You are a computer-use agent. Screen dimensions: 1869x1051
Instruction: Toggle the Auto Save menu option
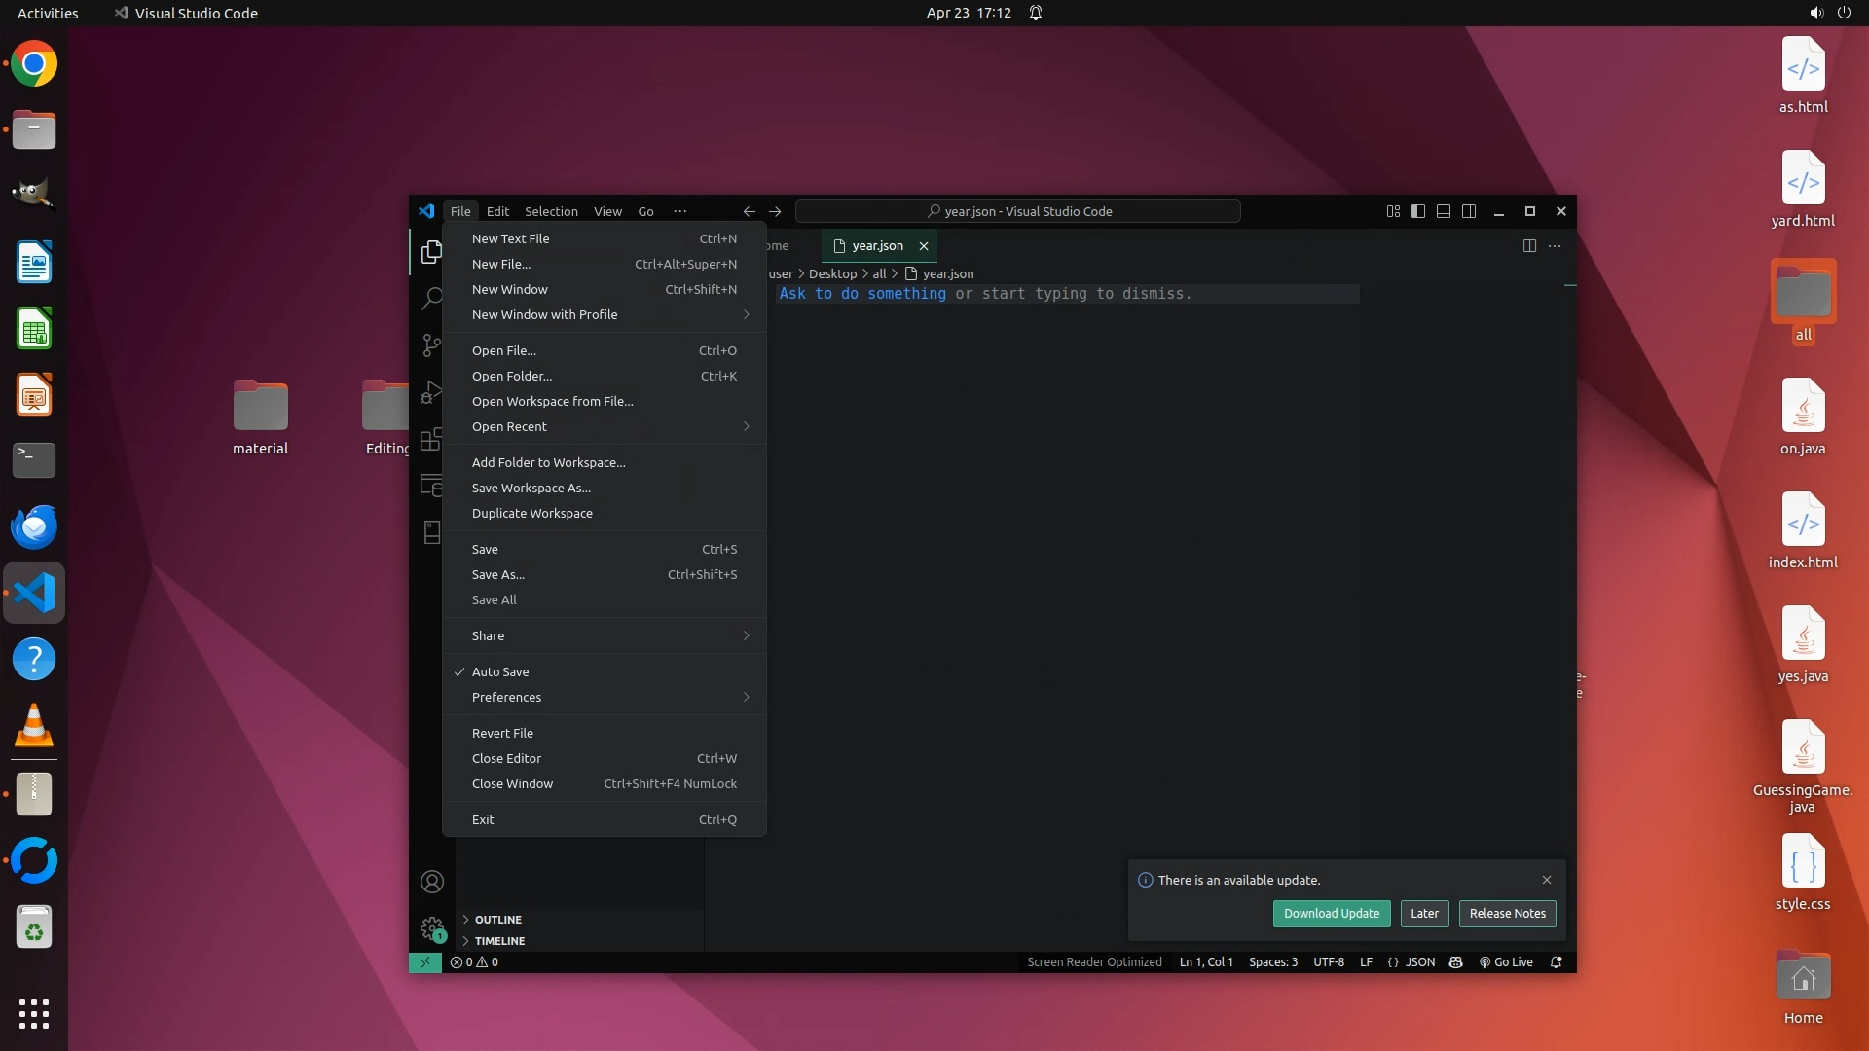[x=500, y=671]
